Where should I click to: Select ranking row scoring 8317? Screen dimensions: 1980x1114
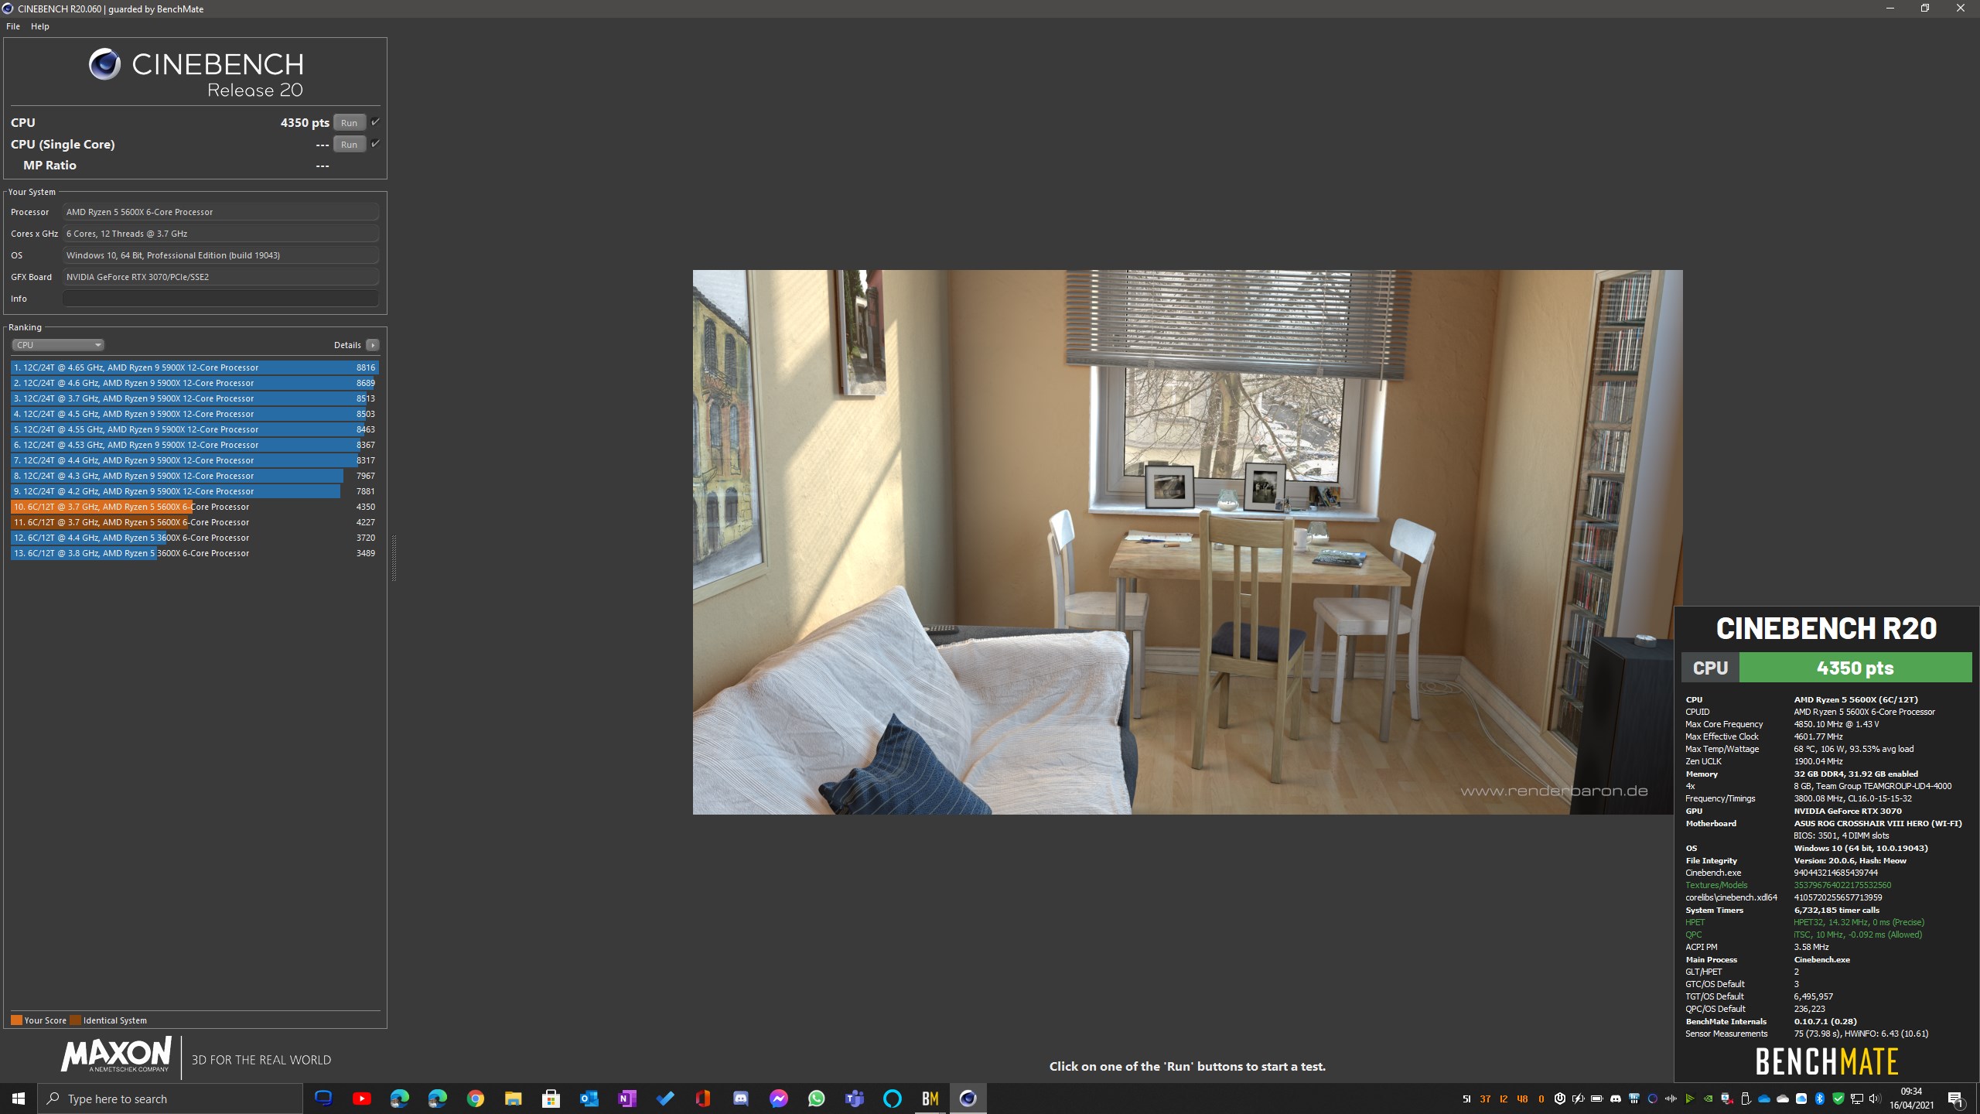pyautogui.click(x=194, y=460)
